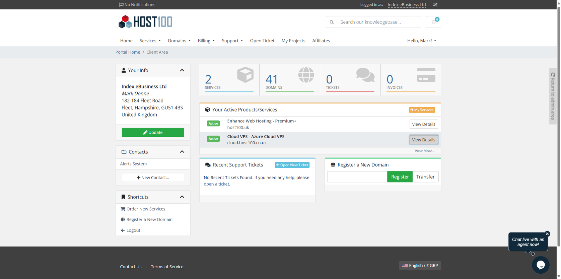561x279 pixels.
Task: Open the English / £ GBP language selector
Action: (x=420, y=266)
